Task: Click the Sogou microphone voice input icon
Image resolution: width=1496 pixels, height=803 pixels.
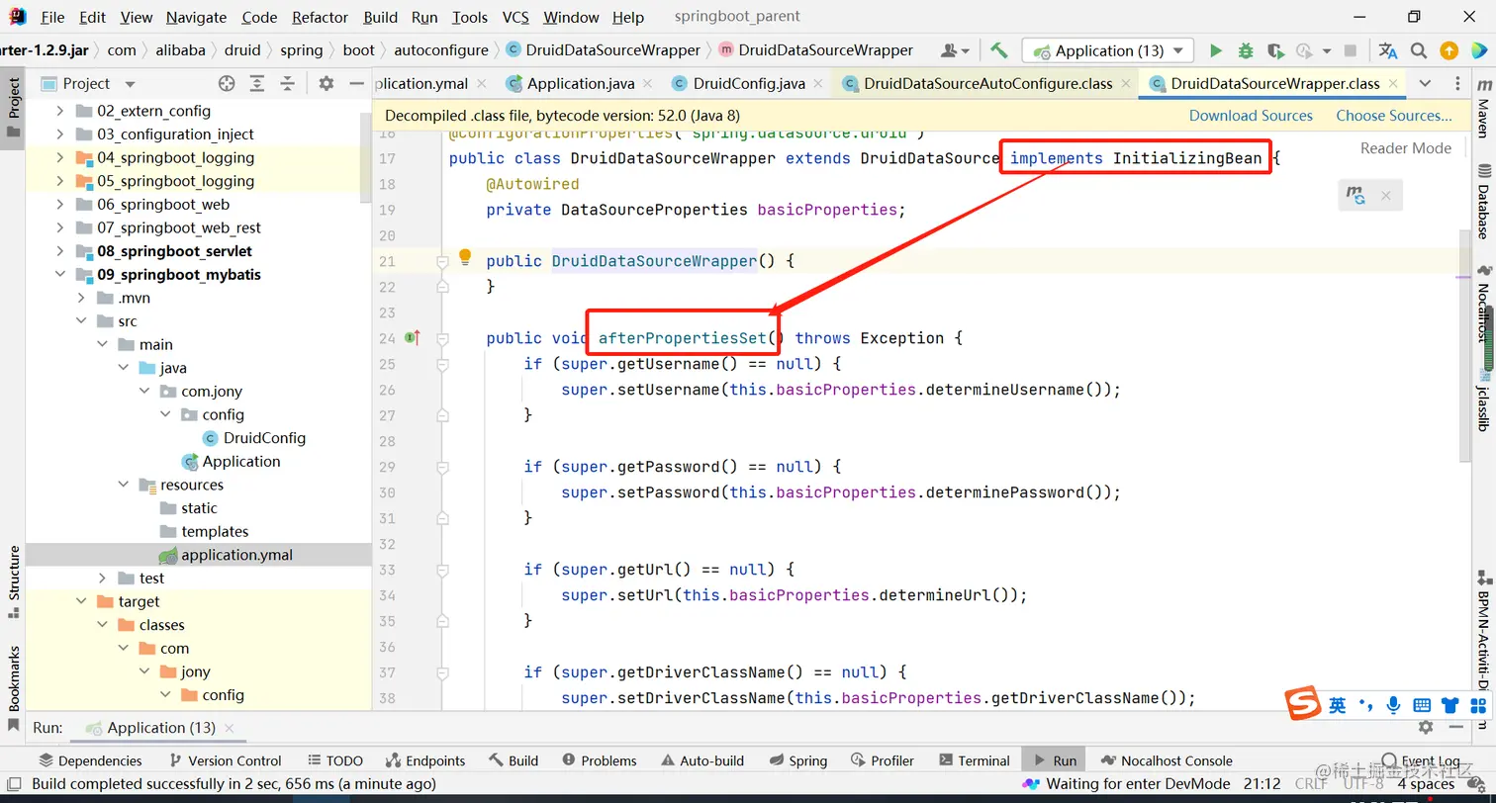Action: point(1393,705)
